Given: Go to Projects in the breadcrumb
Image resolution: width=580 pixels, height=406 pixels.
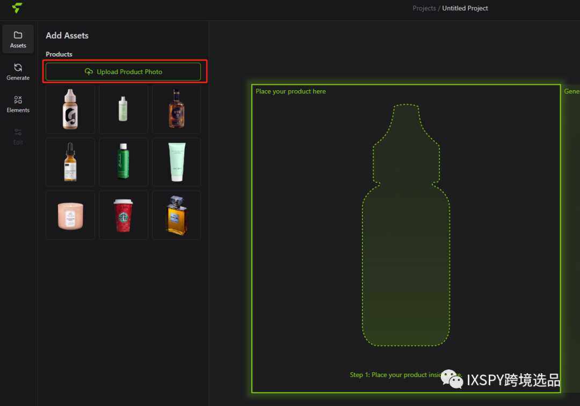Looking at the screenshot, I should [424, 8].
